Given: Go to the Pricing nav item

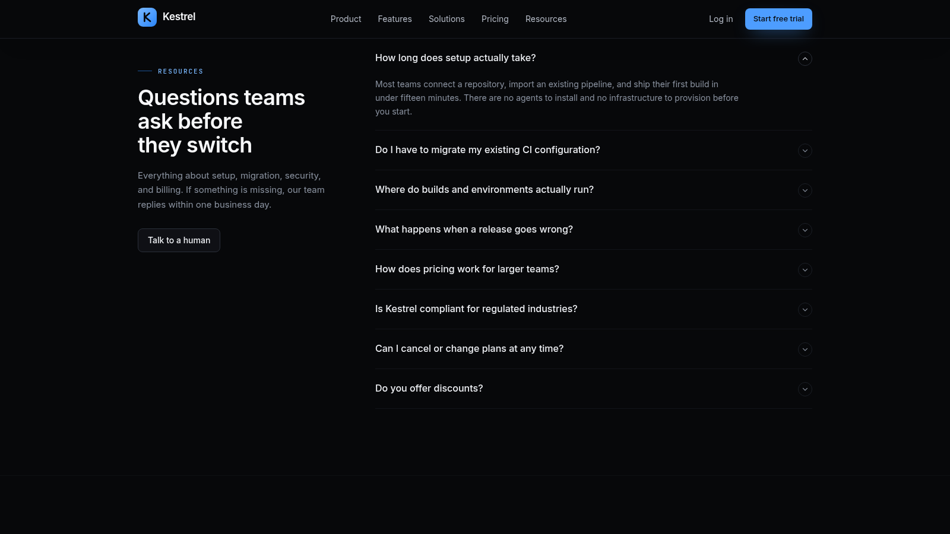Looking at the screenshot, I should coord(495,19).
